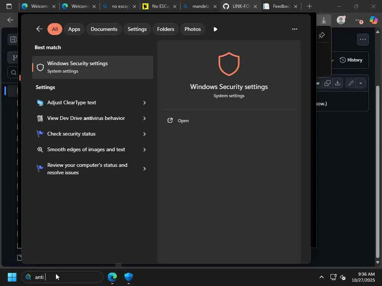This screenshot has height=286, width=382.
Task: Switch to the mandela browser tab
Action: tap(200, 6)
